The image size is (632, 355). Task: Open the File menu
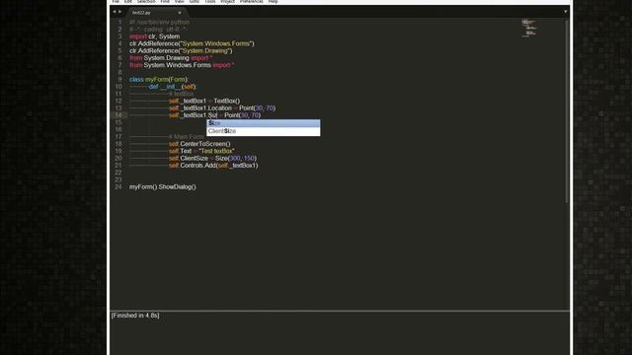tap(116, 2)
